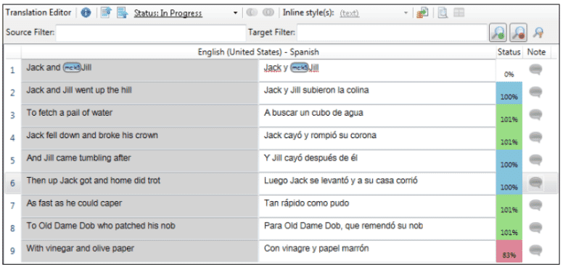The image size is (563, 269).
Task: Click green 101% status of row 8
Action: (x=509, y=229)
